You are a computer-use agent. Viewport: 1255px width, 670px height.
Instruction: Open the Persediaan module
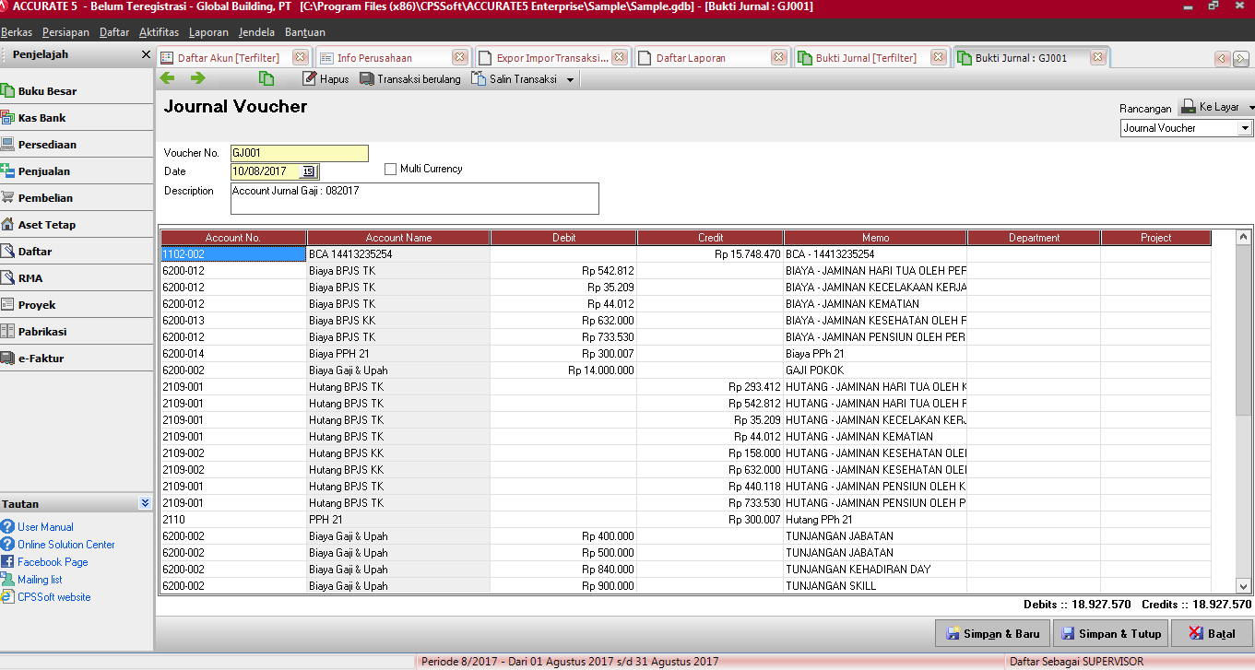point(47,145)
